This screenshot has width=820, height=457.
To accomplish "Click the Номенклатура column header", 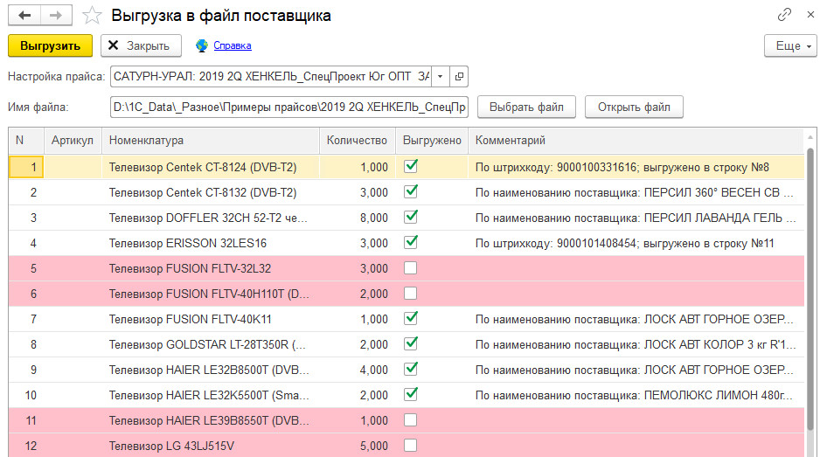I will (211, 140).
